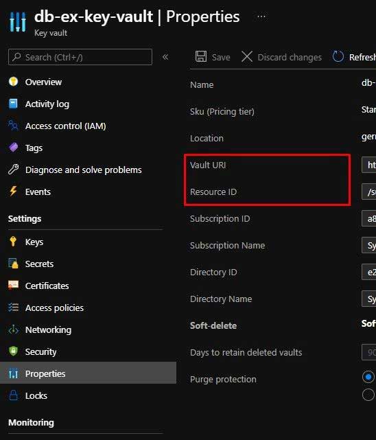Click the Vault URI value field

point(368,165)
